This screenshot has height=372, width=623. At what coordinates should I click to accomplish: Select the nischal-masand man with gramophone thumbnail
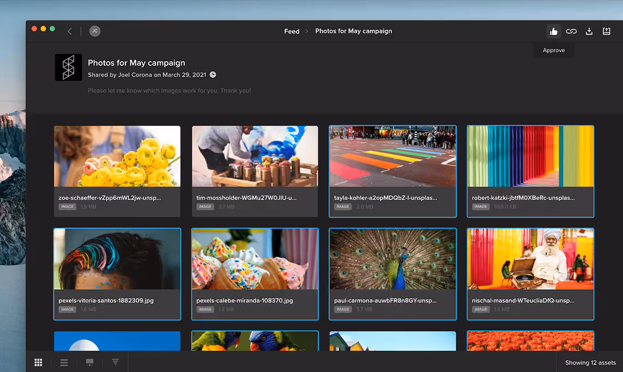tap(530, 259)
